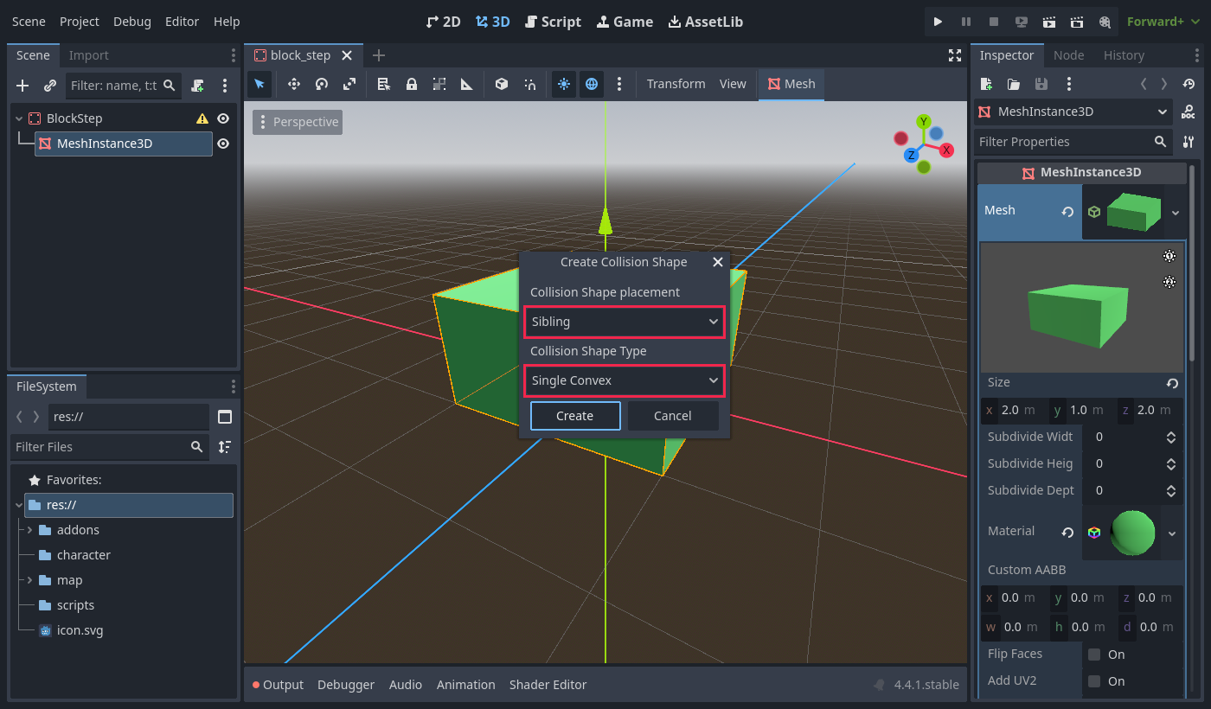Click the Use Local Space cube icon
Screen dimensions: 1211x709
[501, 84]
